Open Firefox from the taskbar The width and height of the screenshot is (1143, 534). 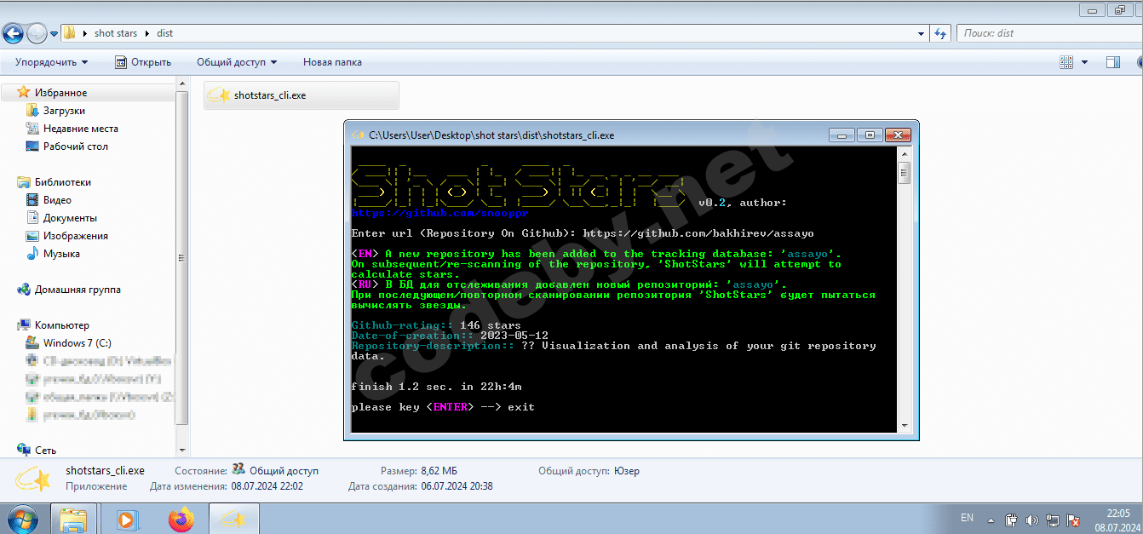tap(181, 519)
